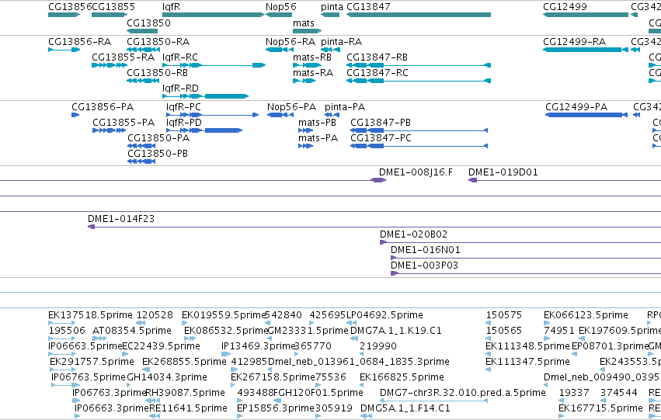
Task: Click transcript CG13847-RC
Action: point(419,81)
